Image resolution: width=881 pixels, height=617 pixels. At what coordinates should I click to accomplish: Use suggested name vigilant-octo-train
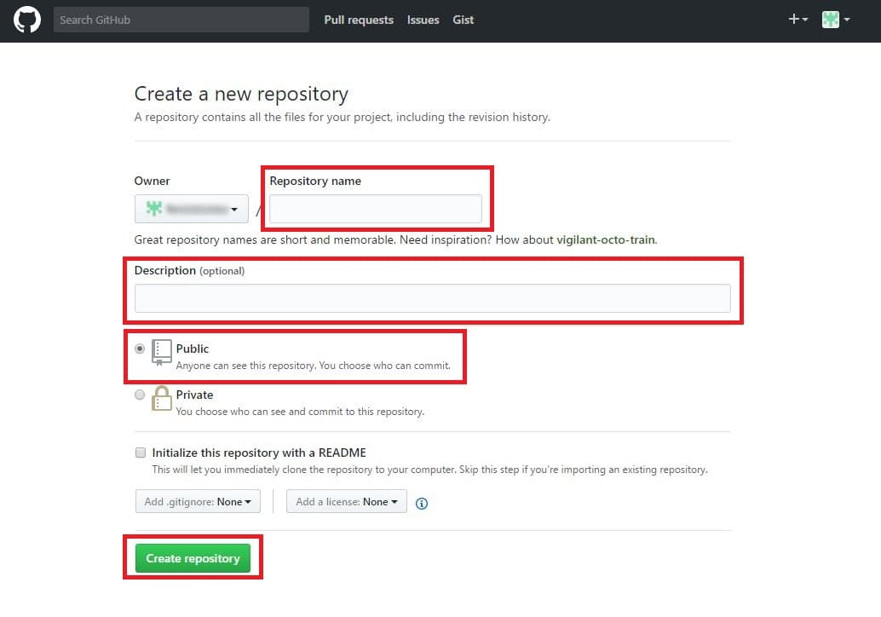click(606, 239)
